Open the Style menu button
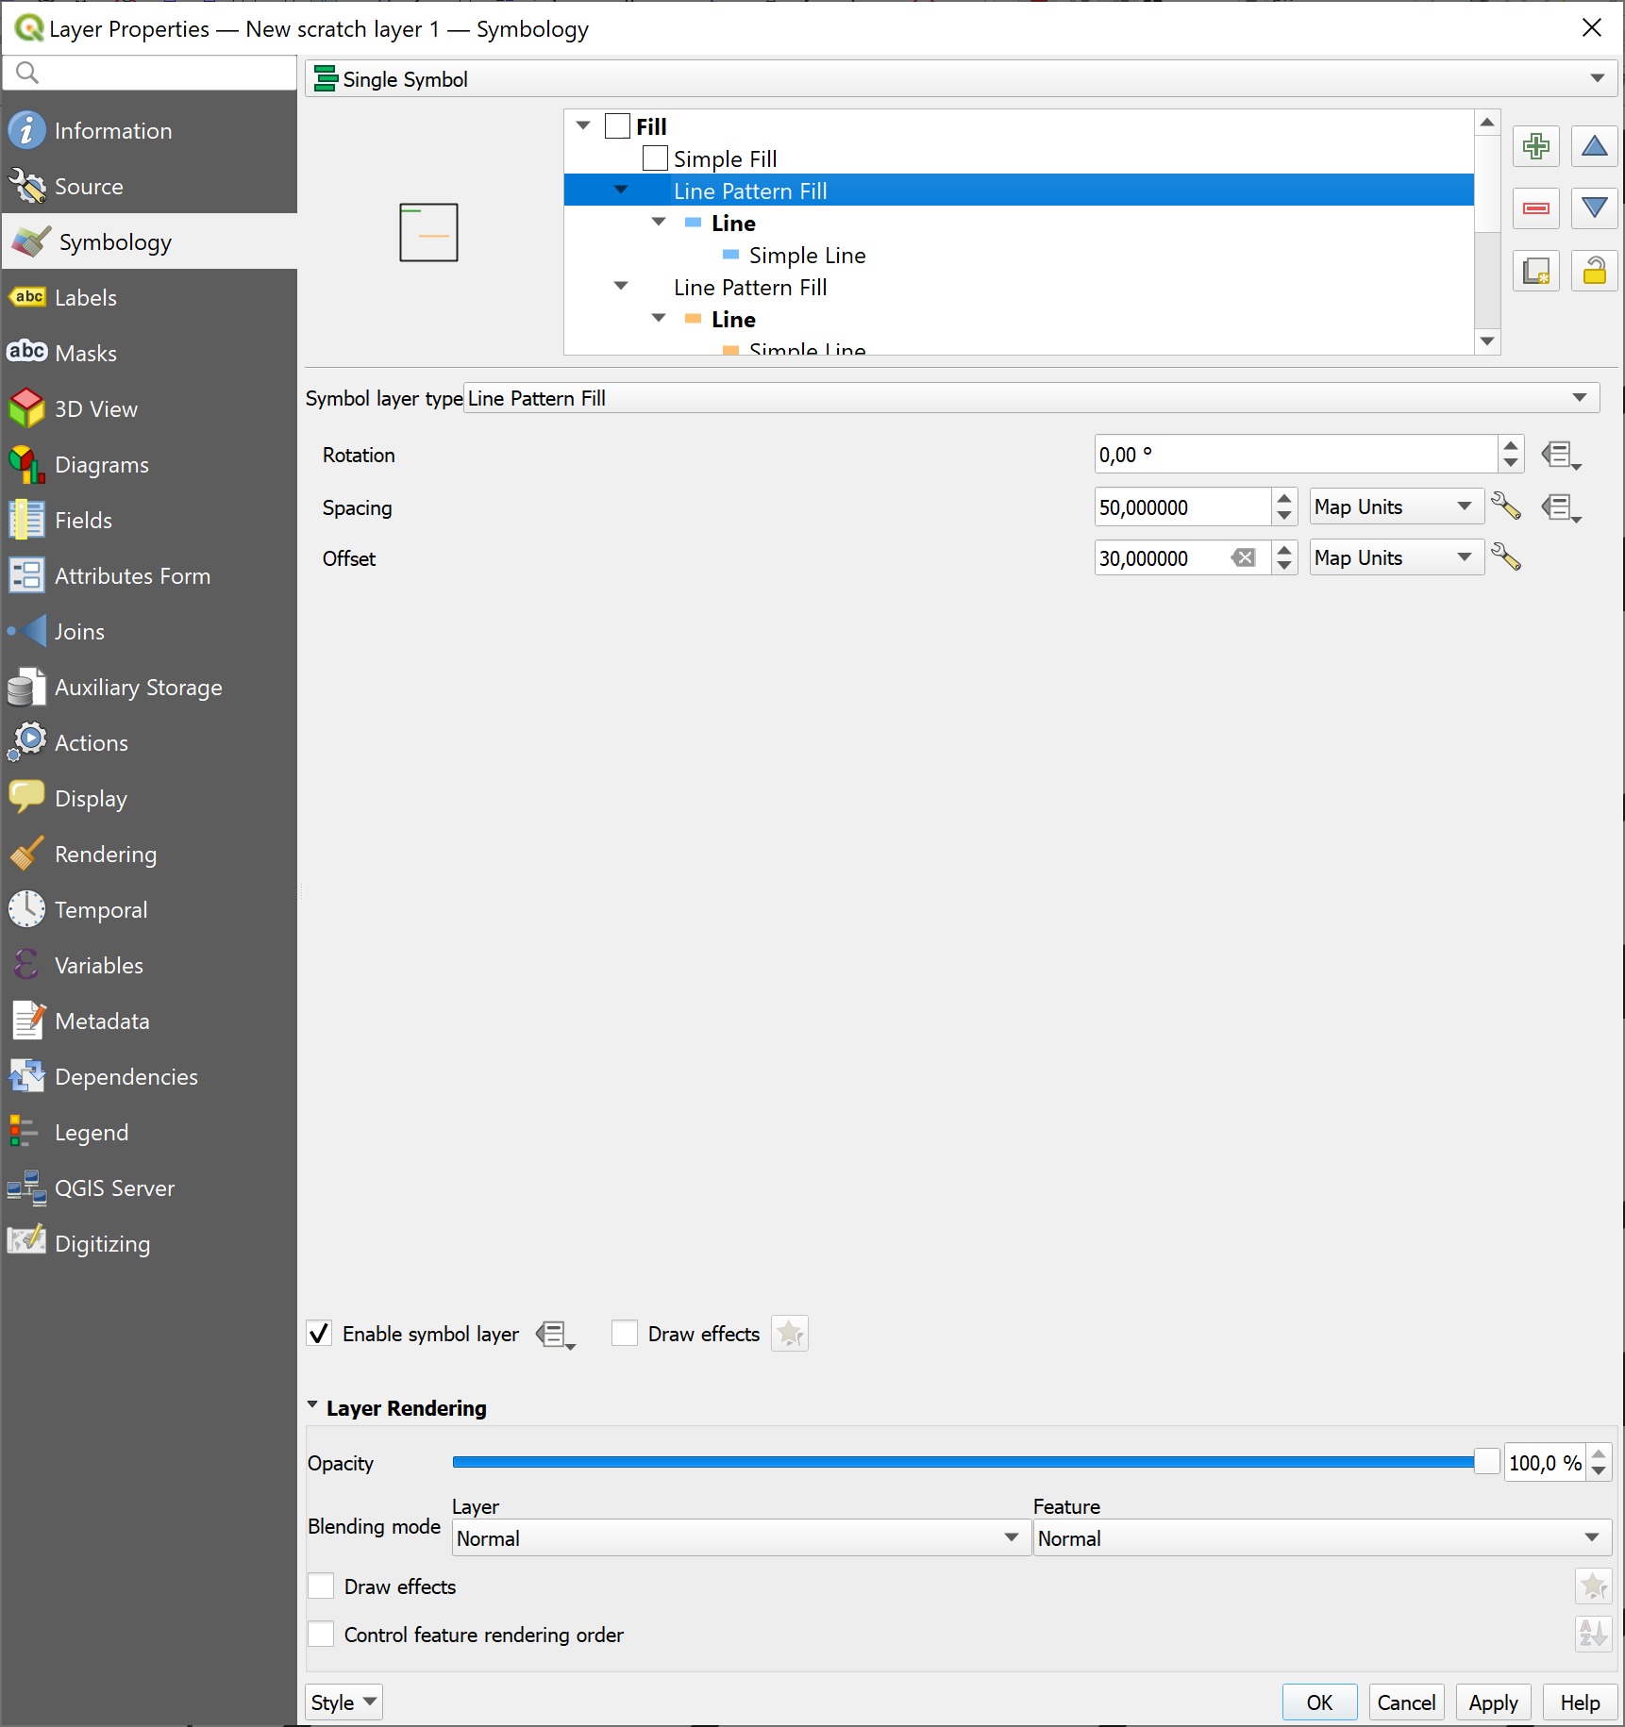This screenshot has height=1727, width=1625. 343,1702
